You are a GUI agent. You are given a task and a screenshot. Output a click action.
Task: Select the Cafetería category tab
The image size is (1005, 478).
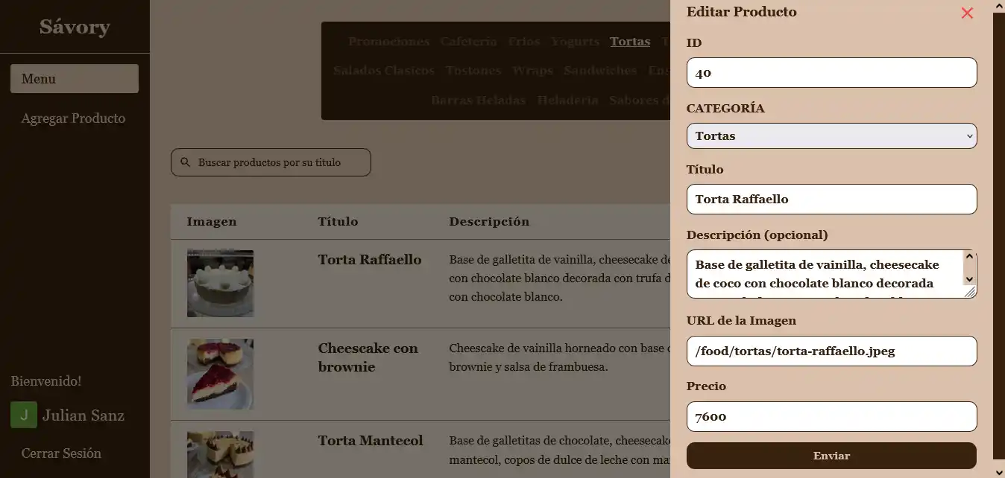click(468, 42)
